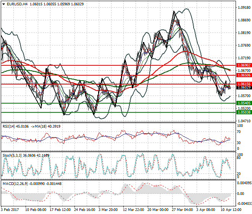The height and width of the screenshot is (214, 252).
Task: Select the black current price label 1.06029
Action: (x=244, y=88)
